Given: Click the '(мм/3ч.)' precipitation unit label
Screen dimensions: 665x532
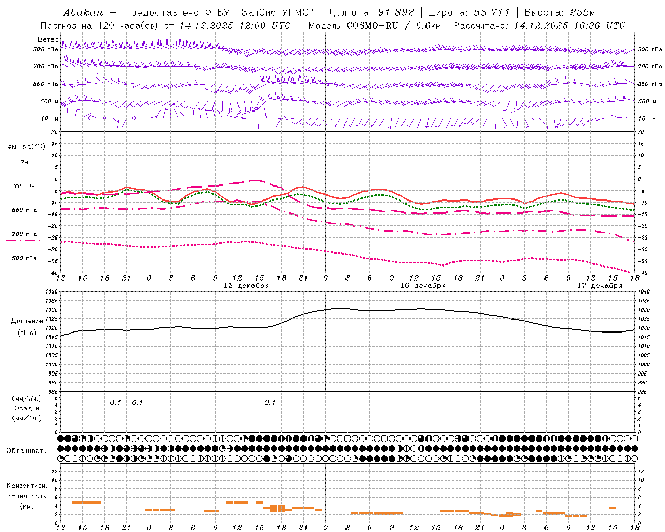Looking at the screenshot, I should (27, 398).
